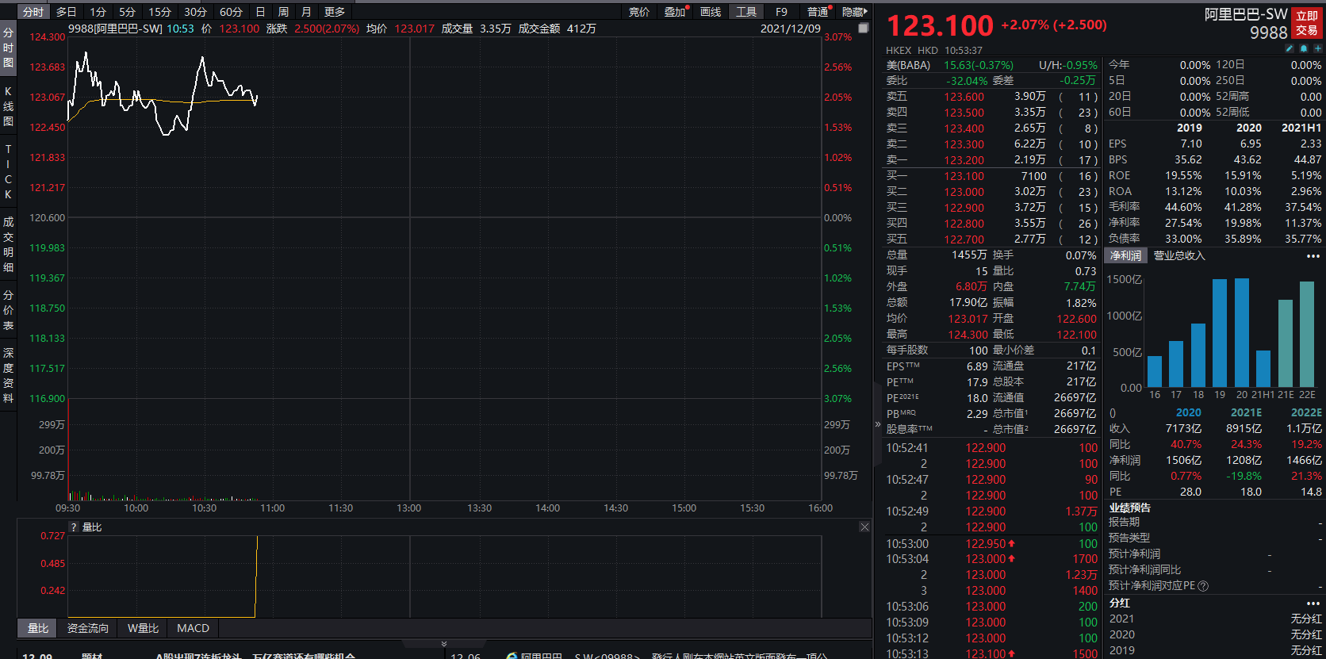Image resolution: width=1326 pixels, height=659 pixels.
Task: Expand the 更多 period options
Action: pos(335,12)
